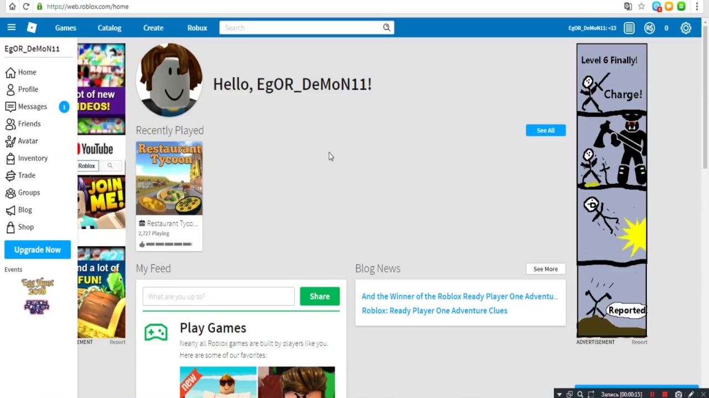This screenshot has width=709, height=398.
Task: Report the right-side stickman advertisement
Action: point(639,342)
